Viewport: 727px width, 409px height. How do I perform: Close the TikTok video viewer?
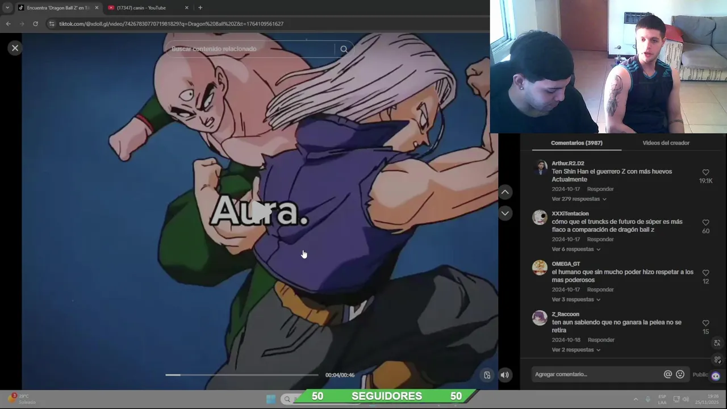coord(15,48)
